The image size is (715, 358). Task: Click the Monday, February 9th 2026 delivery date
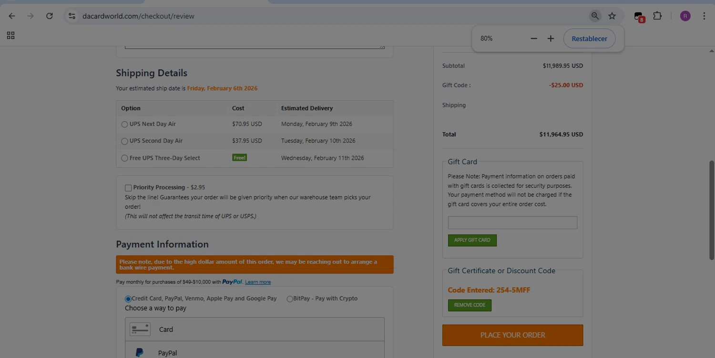point(317,124)
